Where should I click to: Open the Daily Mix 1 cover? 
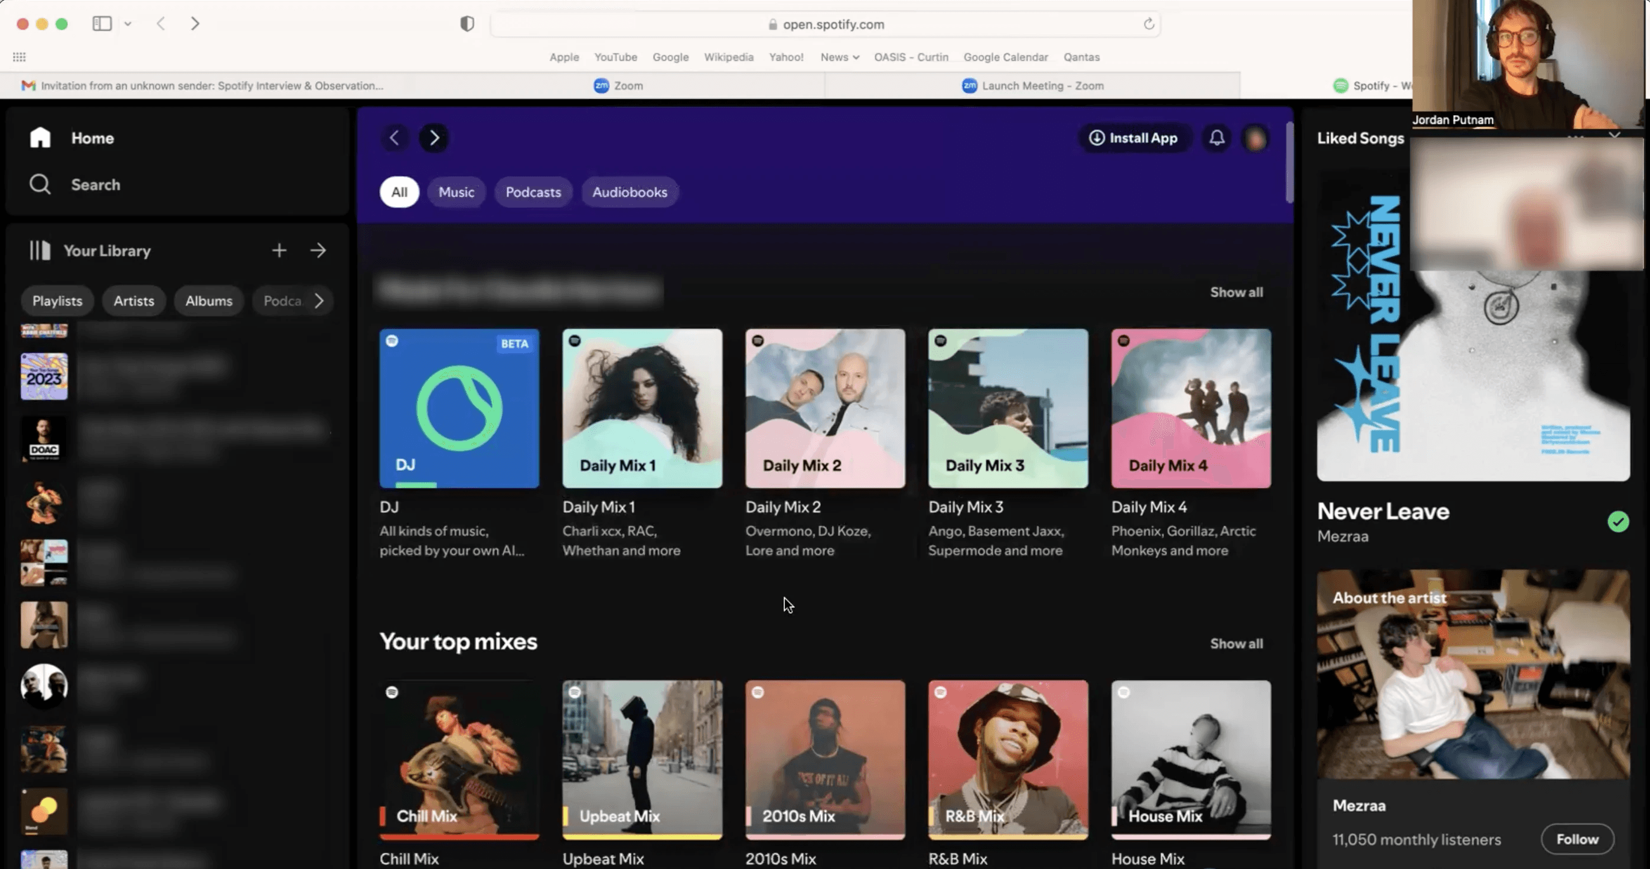click(x=643, y=408)
